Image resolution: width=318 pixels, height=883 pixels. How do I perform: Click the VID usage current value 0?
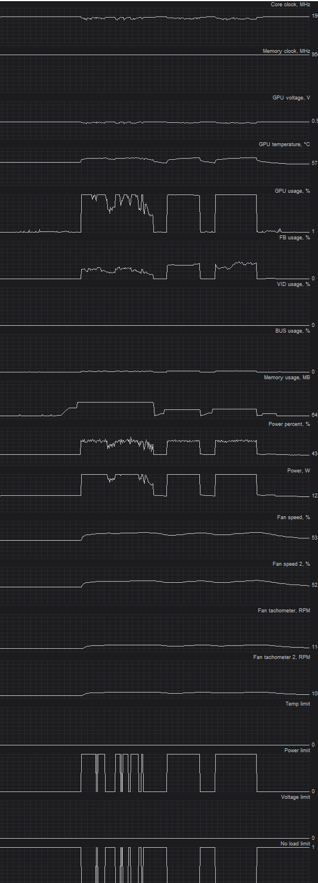click(313, 325)
